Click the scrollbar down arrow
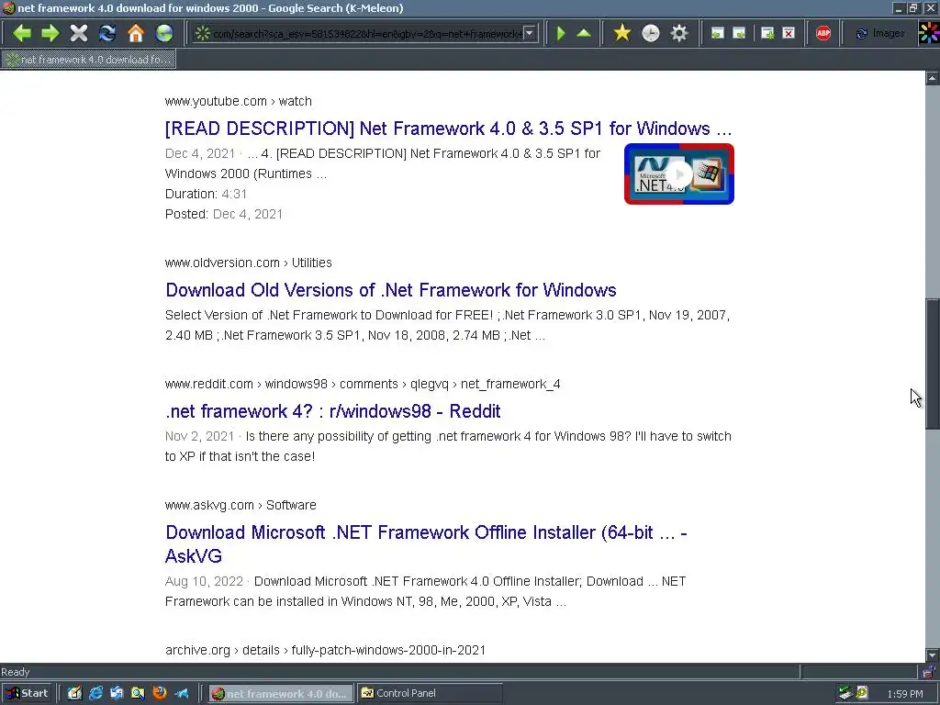This screenshot has height=705, width=940. point(933,655)
